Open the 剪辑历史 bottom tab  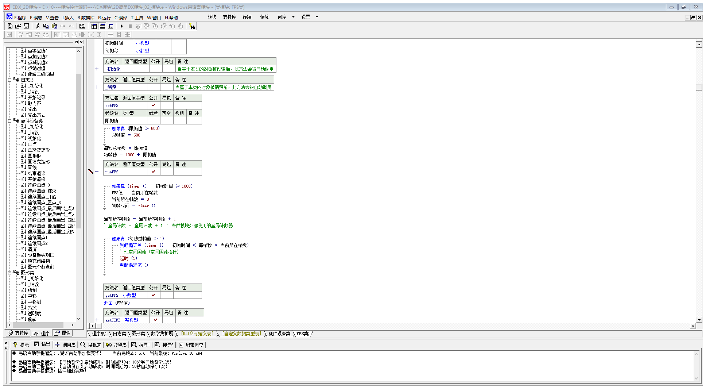pos(191,344)
